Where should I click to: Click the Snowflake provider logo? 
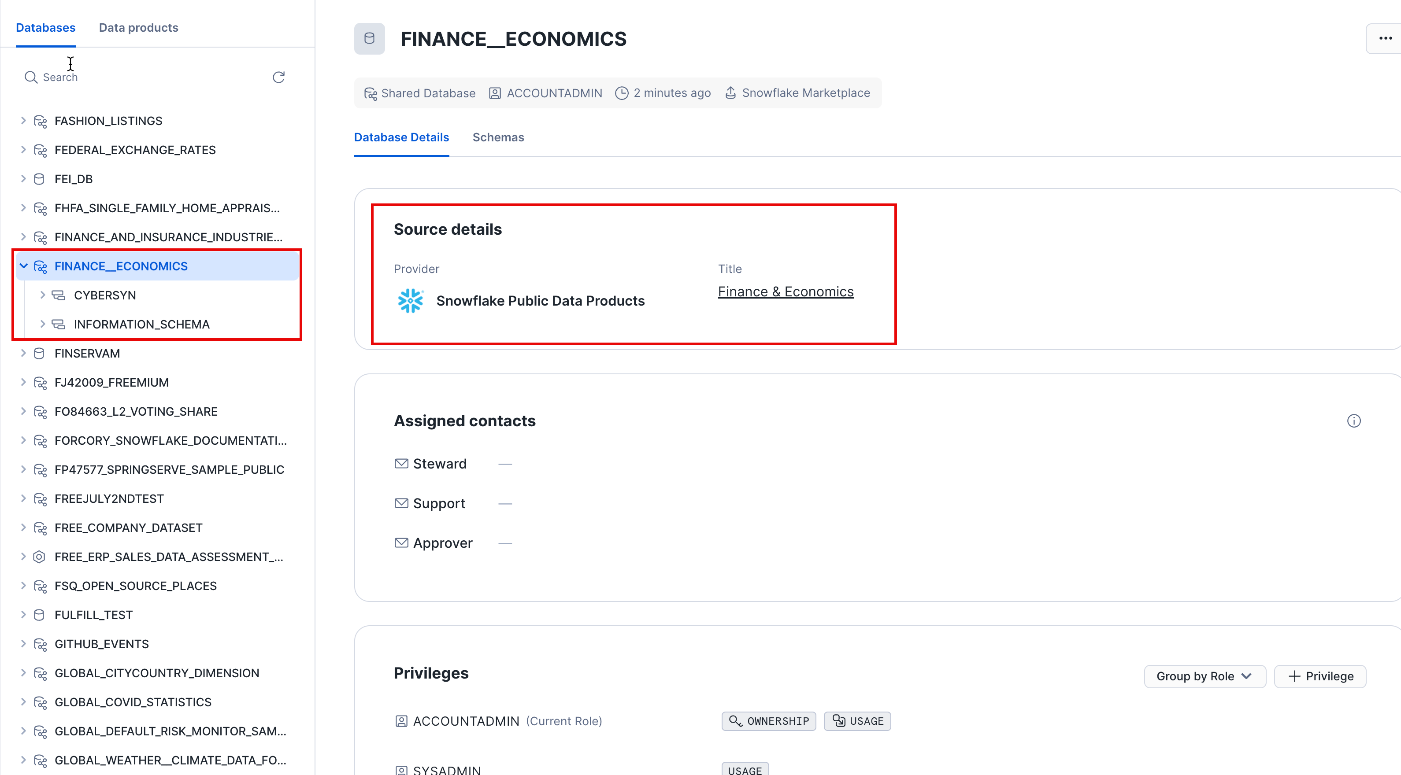pyautogui.click(x=410, y=301)
